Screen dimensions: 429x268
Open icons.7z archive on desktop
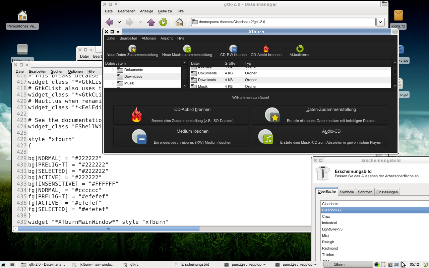[398, 16]
